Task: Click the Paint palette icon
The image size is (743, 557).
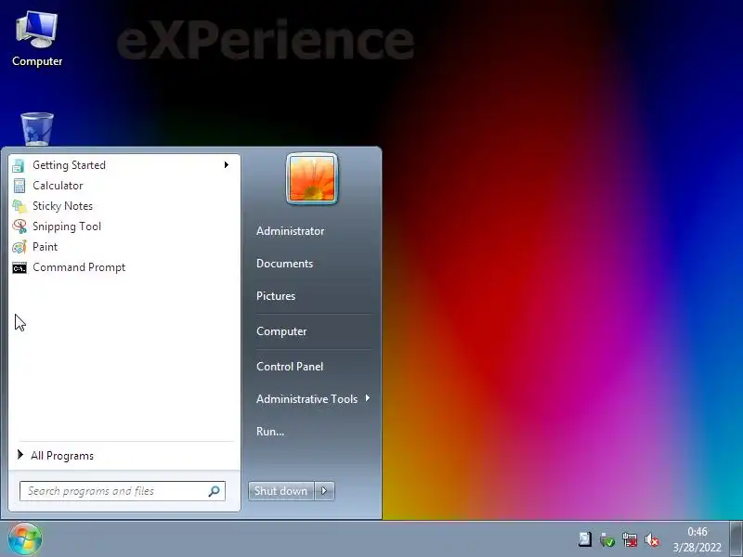Action: click(20, 247)
